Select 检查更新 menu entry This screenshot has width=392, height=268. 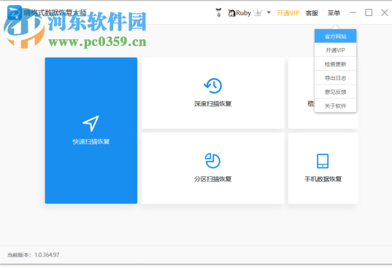(336, 64)
